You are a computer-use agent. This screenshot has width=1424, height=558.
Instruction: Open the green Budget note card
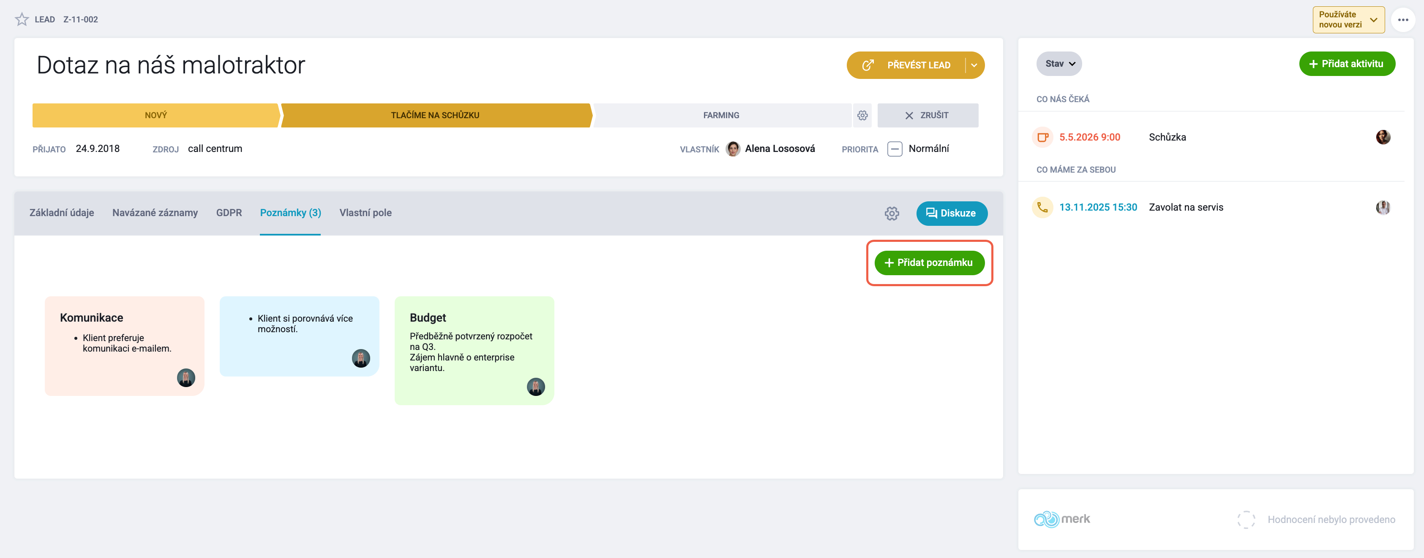[x=474, y=350]
